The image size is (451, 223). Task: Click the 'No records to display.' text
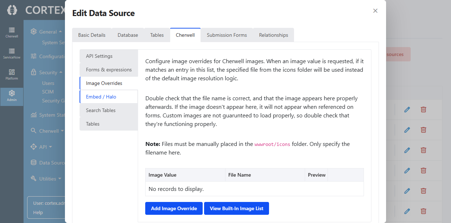tap(176, 189)
